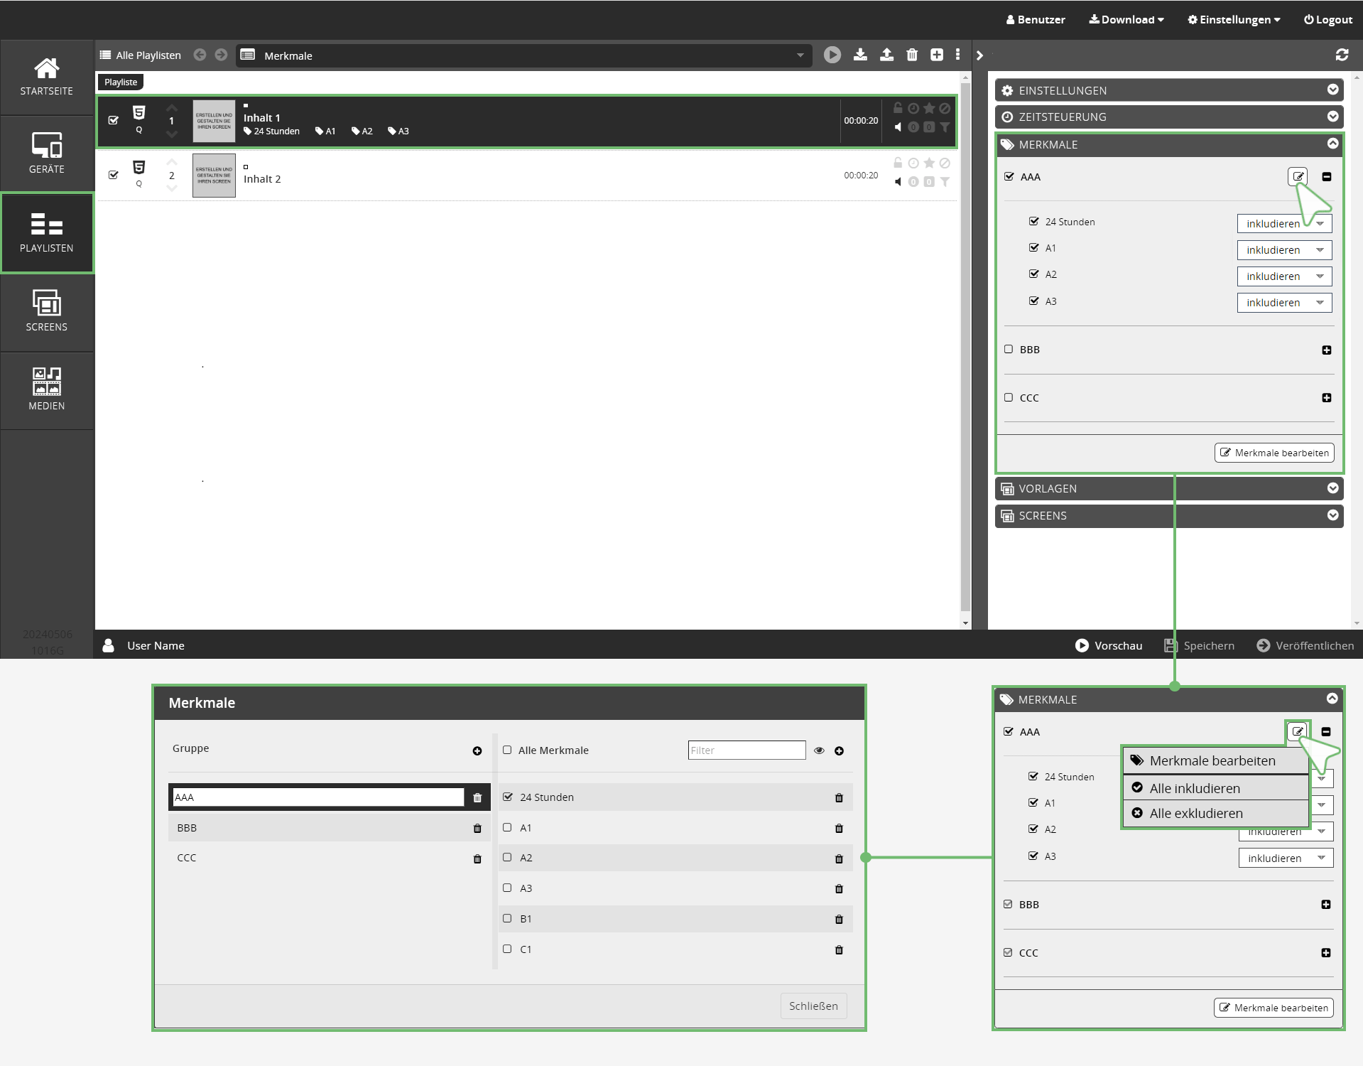Open the Einstellungen menu in top bar
This screenshot has width=1363, height=1066.
[x=1234, y=19]
